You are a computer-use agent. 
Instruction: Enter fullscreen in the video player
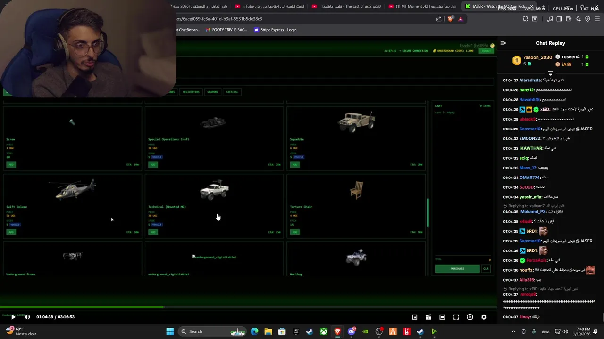click(456, 317)
